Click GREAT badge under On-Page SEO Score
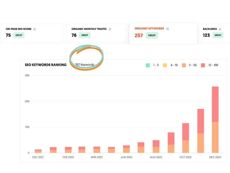The width and height of the screenshot is (230, 173). [19, 35]
